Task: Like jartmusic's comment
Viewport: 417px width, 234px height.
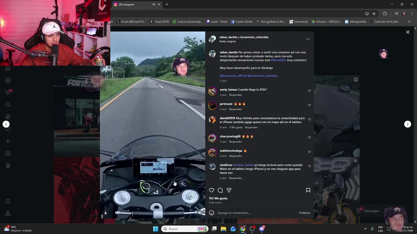Action: 309,105
